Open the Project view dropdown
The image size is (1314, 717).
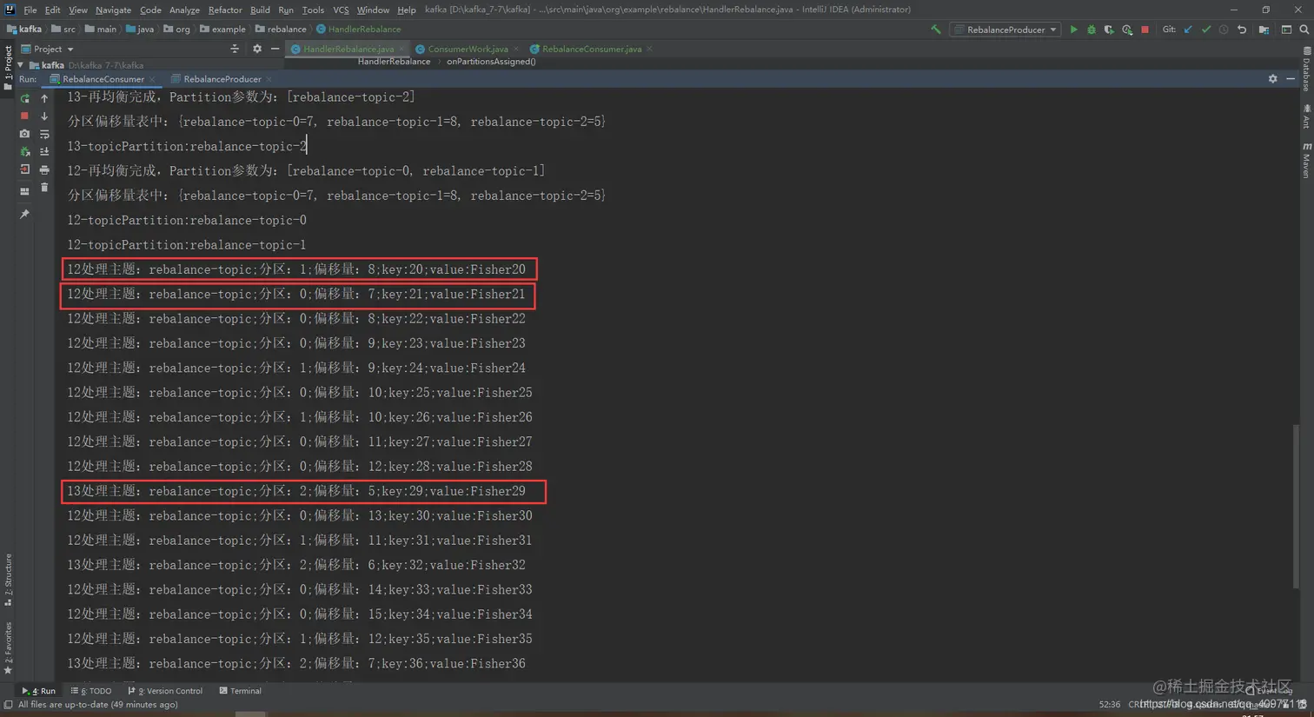(48, 50)
